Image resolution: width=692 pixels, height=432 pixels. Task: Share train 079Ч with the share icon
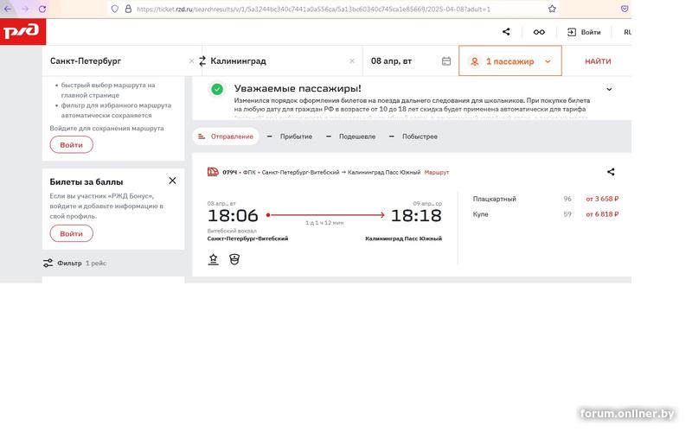click(611, 172)
